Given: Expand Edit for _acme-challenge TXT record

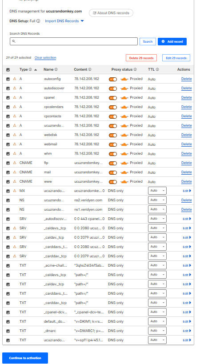Looking at the screenshot, I should tap(187, 265).
